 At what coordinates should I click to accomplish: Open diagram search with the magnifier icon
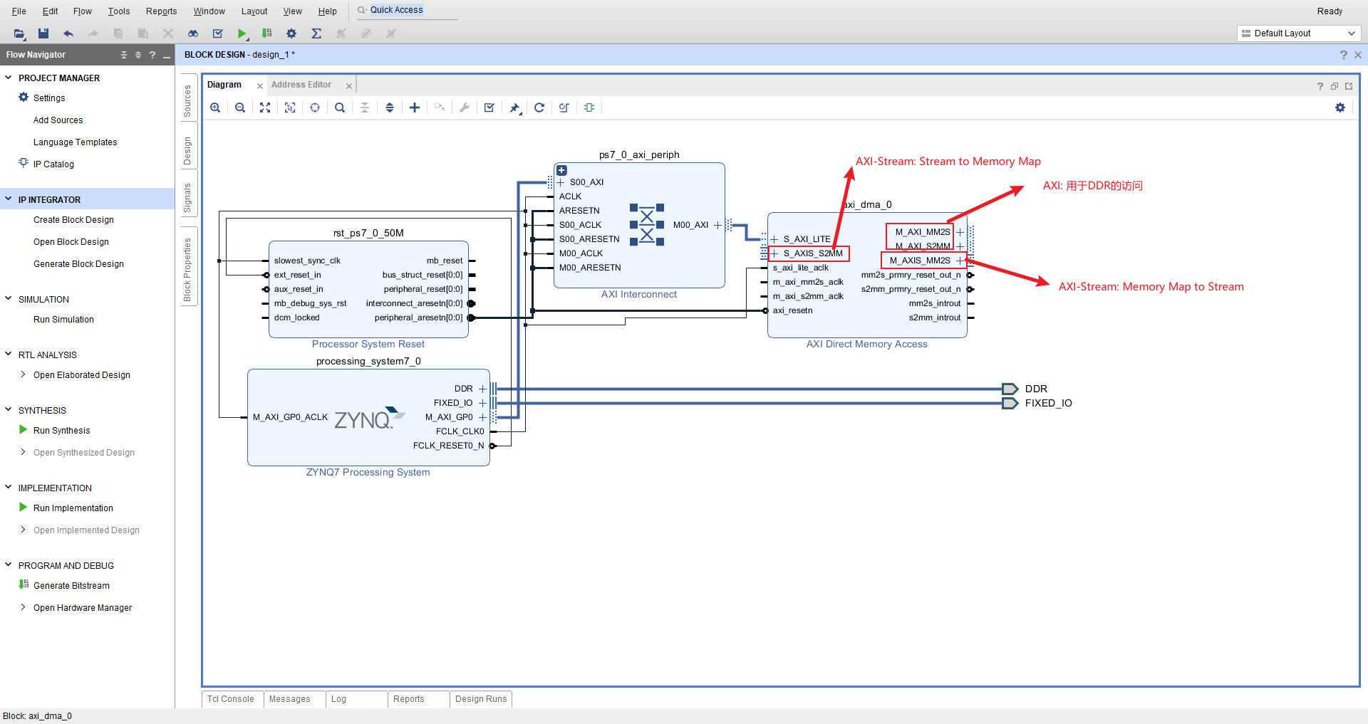[340, 107]
